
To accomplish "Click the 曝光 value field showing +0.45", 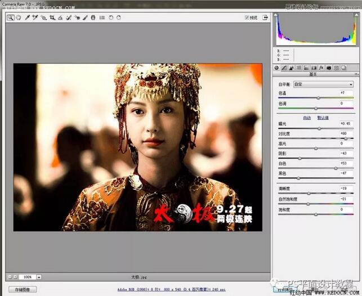I will [346, 124].
